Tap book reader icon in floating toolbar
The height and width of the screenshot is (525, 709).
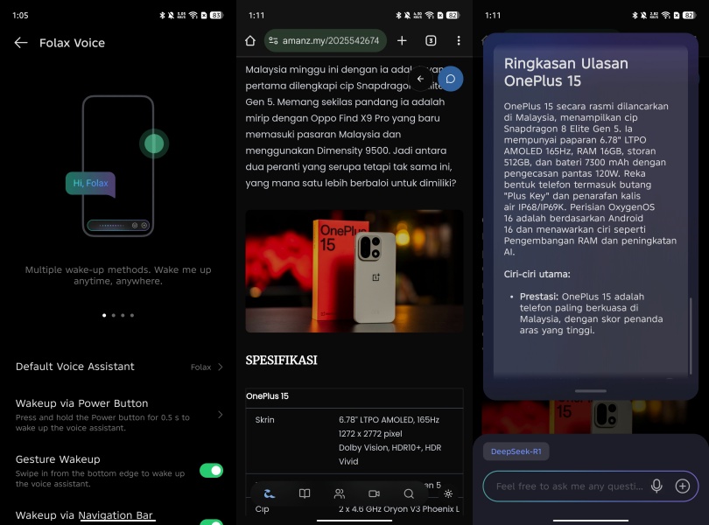click(x=305, y=493)
